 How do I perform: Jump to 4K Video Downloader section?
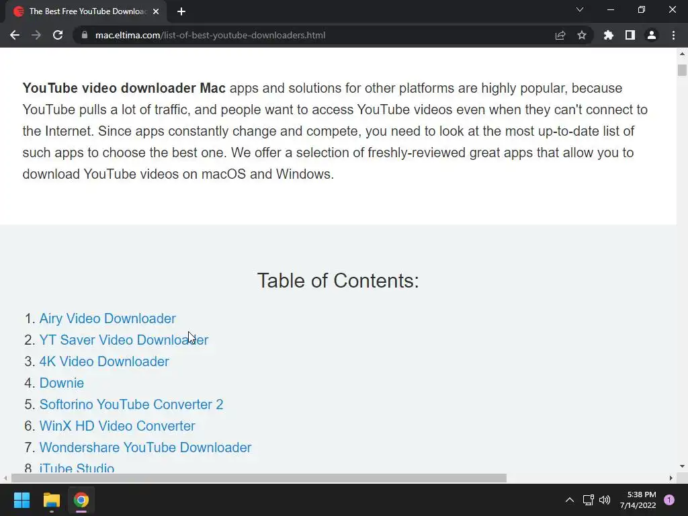tap(104, 361)
